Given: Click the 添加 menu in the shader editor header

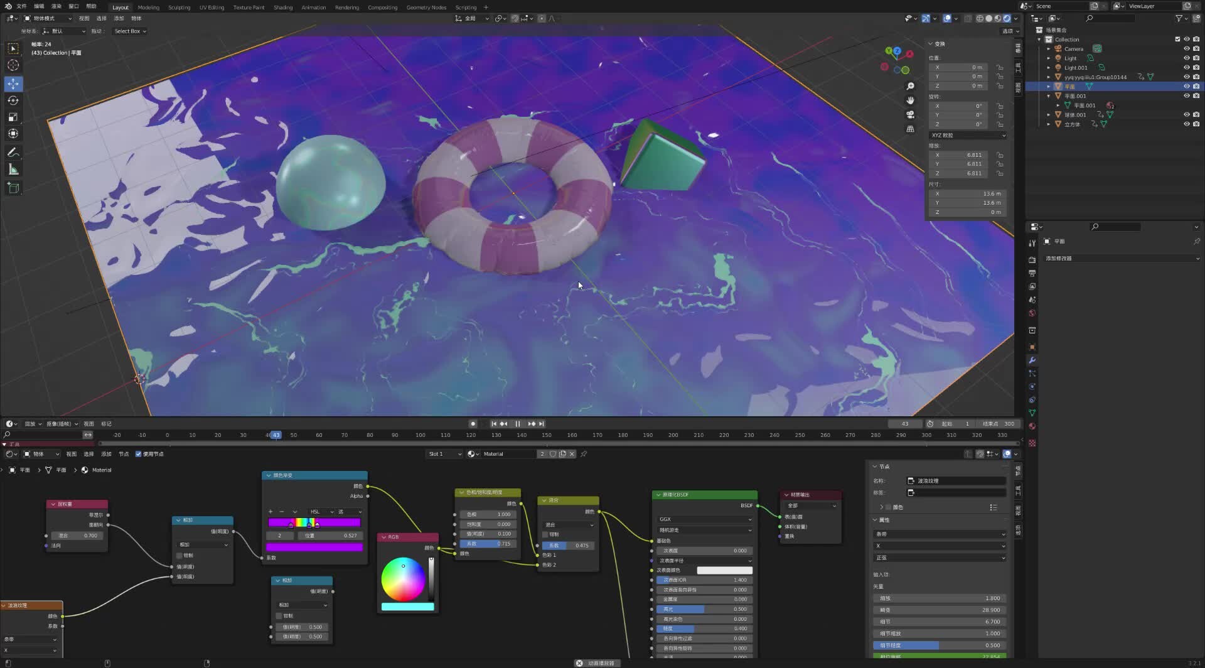Looking at the screenshot, I should point(105,454).
